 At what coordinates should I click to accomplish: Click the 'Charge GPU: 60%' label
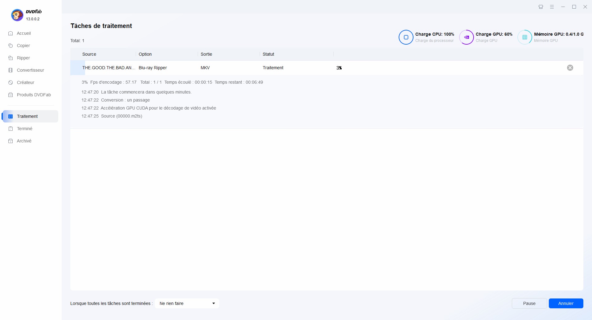coord(494,34)
